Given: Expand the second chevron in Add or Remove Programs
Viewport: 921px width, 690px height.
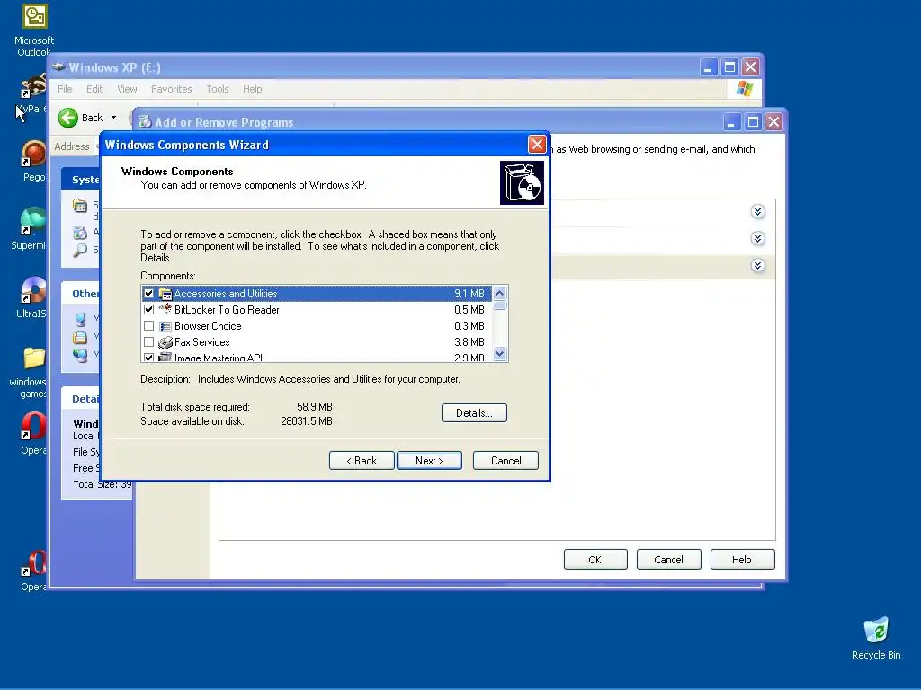Looking at the screenshot, I should [757, 239].
